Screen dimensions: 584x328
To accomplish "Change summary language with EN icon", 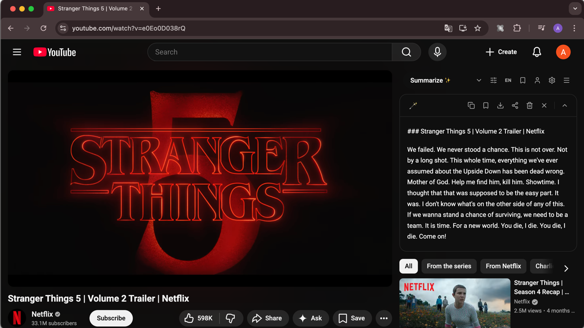I will 508,80.
